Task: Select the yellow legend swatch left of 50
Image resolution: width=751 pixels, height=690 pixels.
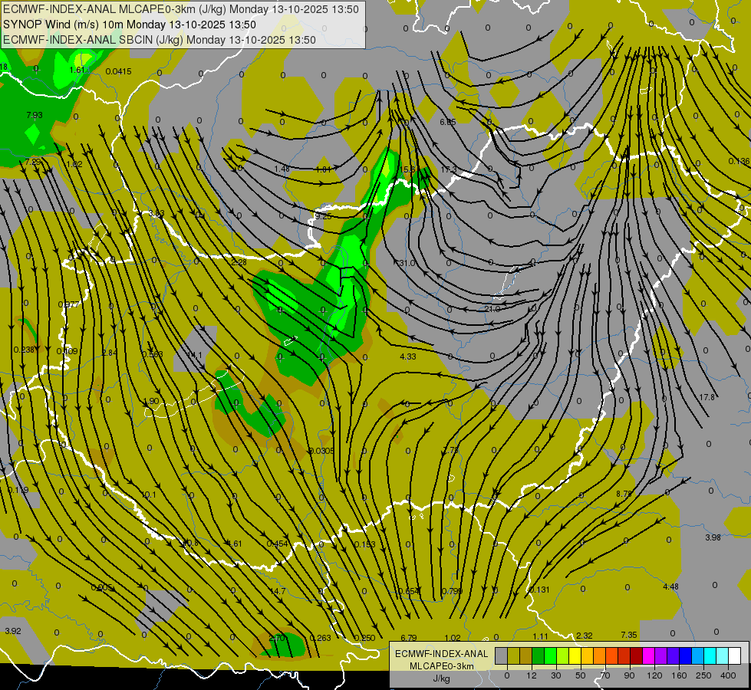Action: [x=575, y=656]
